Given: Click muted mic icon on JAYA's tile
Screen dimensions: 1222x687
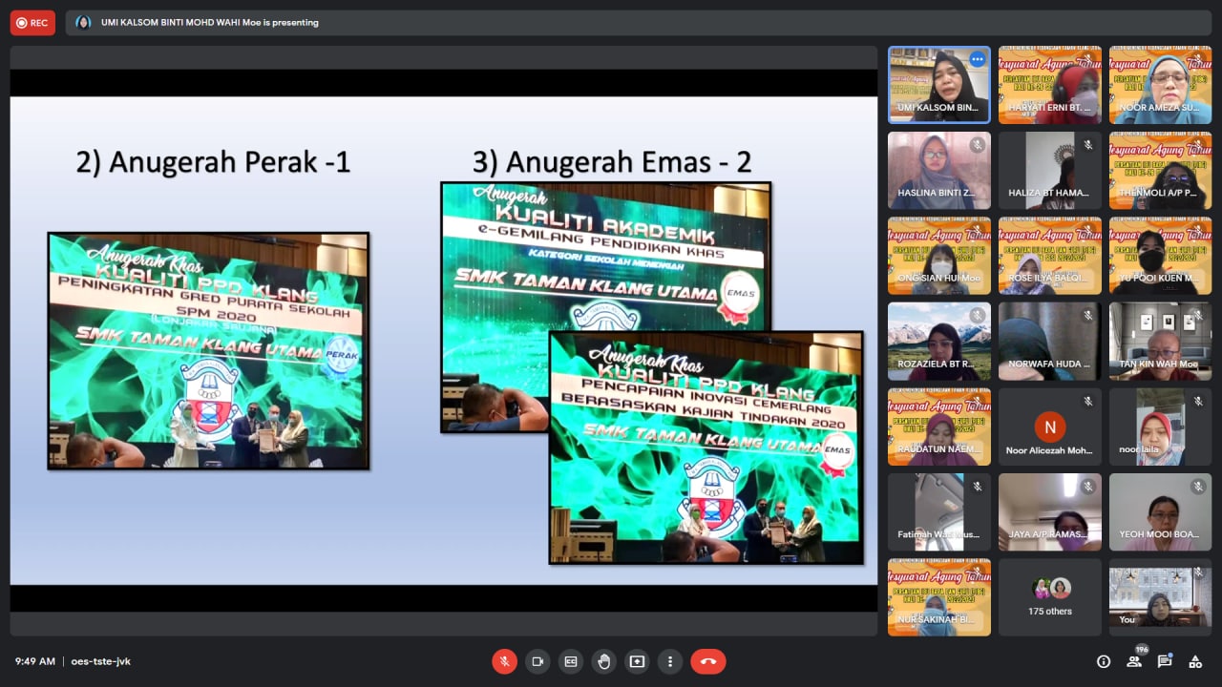Looking at the screenshot, I should [1087, 487].
